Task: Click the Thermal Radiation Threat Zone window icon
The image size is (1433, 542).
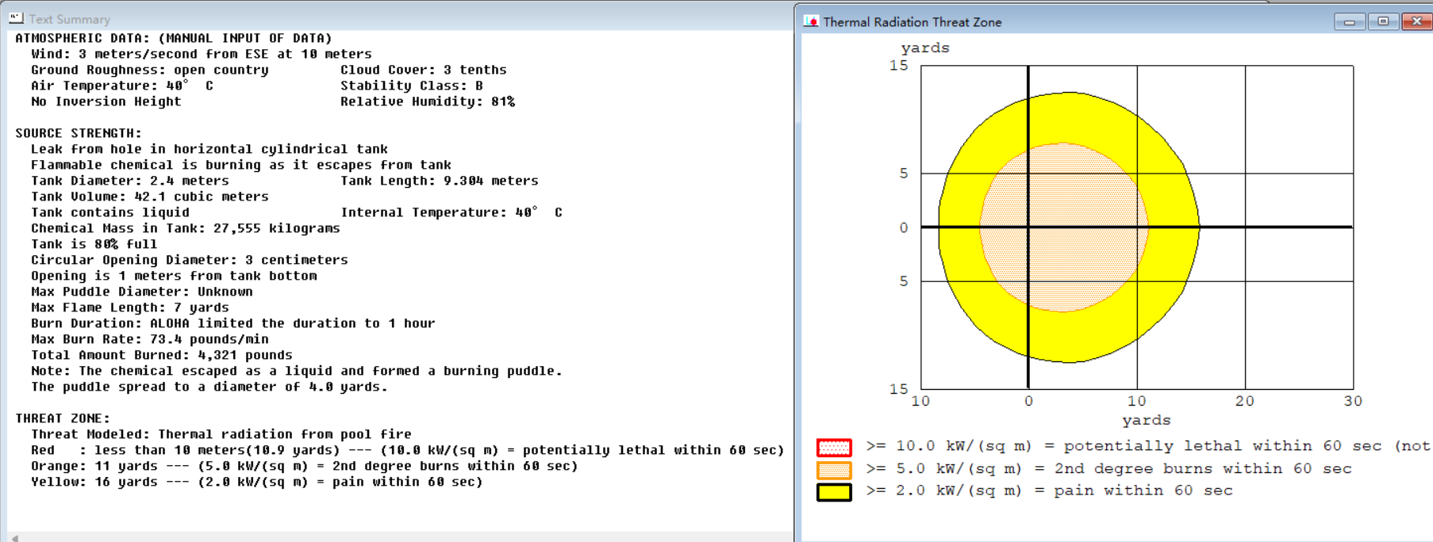Action: (811, 21)
